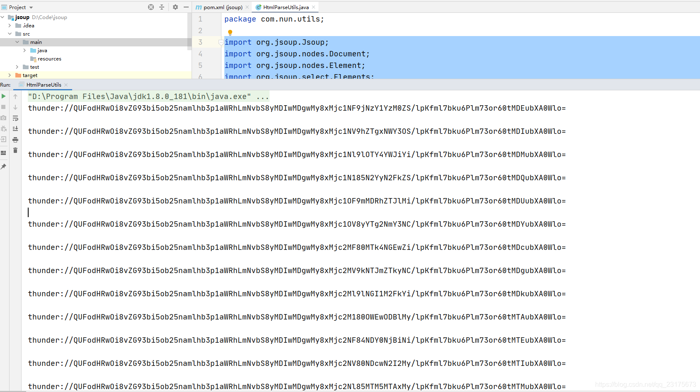Viewport: 700px width, 392px height.
Task: Print the console output
Action: point(15,140)
